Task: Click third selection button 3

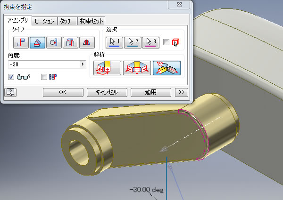Action: [x=151, y=42]
